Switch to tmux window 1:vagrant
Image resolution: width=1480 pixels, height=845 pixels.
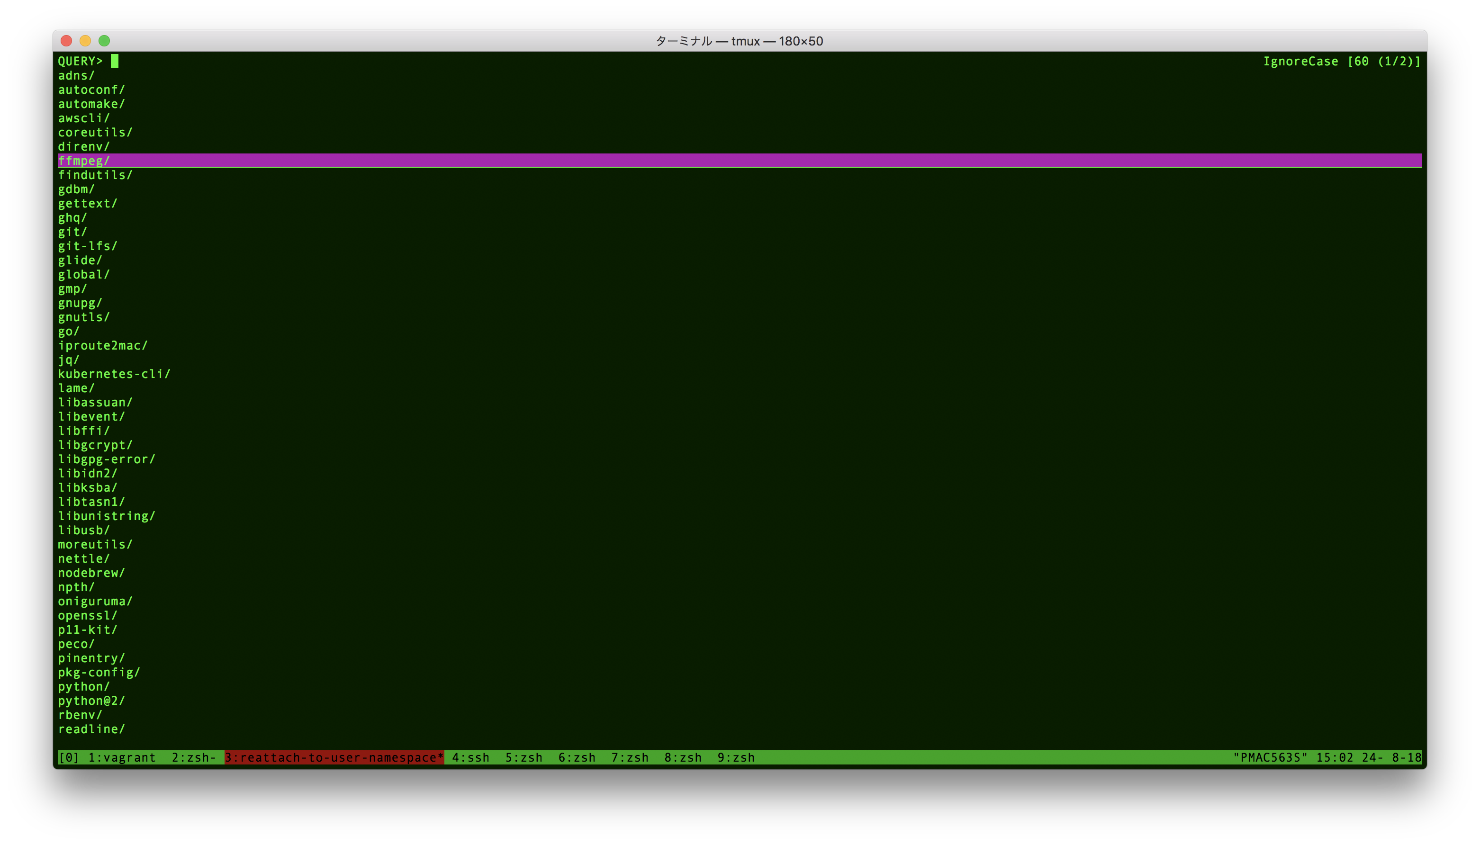click(x=122, y=757)
